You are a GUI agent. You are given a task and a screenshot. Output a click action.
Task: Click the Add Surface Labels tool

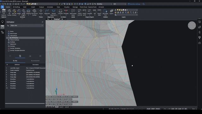pyautogui.click(x=73, y=12)
